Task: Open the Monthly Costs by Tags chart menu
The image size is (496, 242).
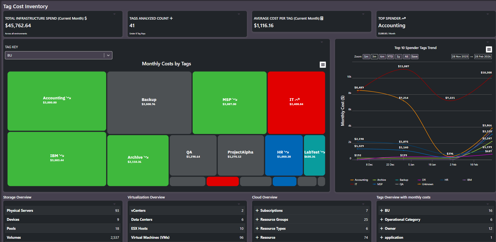Action: (323, 65)
